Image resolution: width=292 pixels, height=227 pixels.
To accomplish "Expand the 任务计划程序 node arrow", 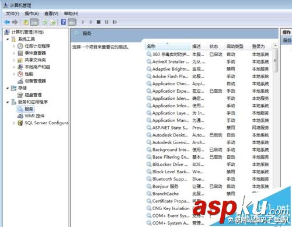I will click(14, 46).
